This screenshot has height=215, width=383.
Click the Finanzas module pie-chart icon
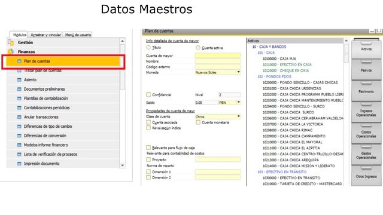coord(11,52)
